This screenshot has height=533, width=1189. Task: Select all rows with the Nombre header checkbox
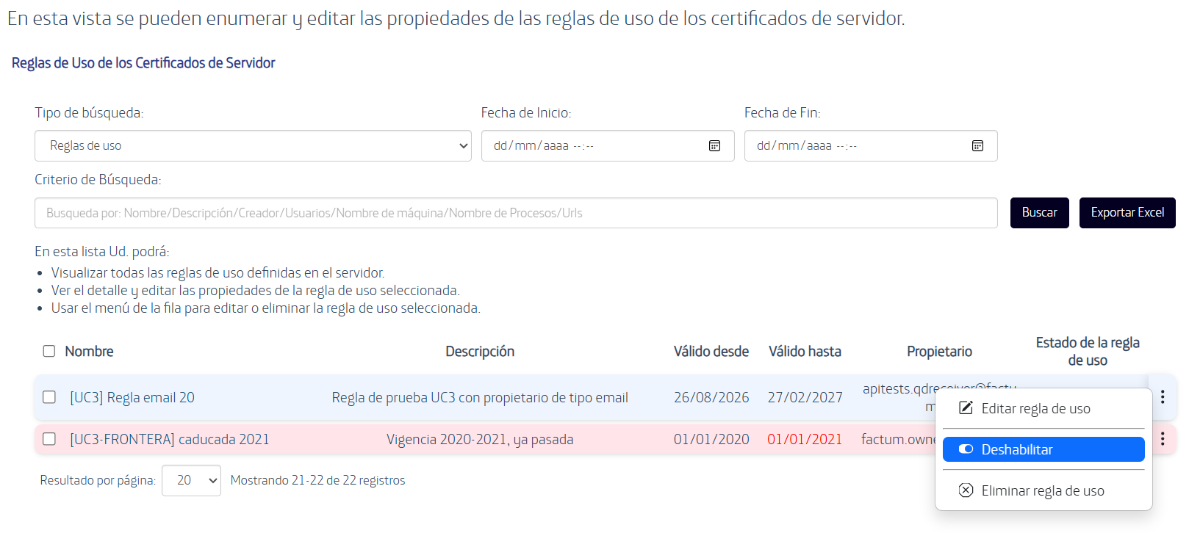click(x=49, y=351)
